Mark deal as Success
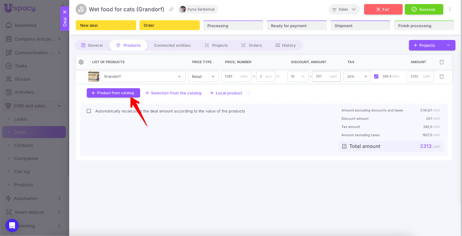 [x=424, y=9]
